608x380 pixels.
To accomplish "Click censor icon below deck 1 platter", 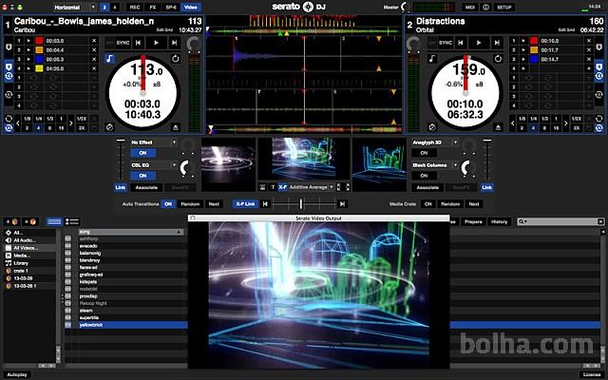I will [109, 127].
